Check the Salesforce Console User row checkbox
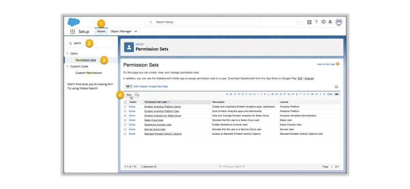The width and height of the screenshot is (410, 189). (125, 124)
